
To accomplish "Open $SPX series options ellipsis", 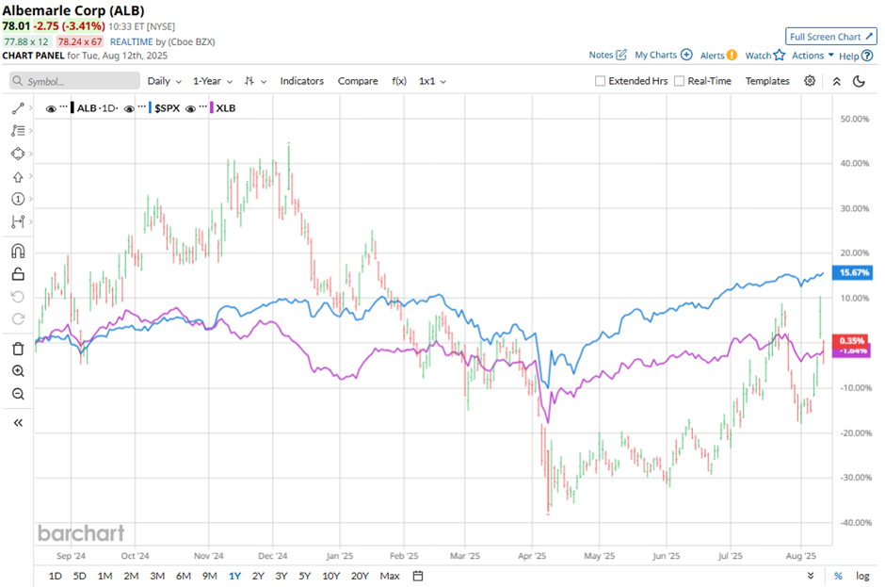I will [141, 108].
